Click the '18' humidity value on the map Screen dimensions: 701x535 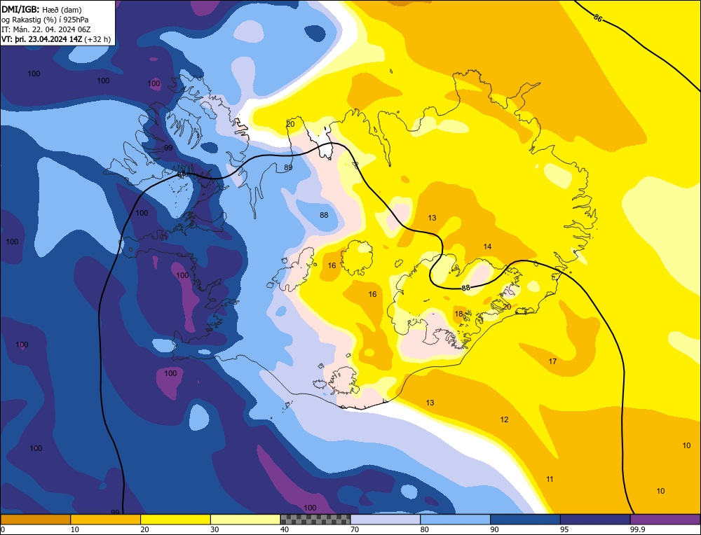[x=458, y=314]
